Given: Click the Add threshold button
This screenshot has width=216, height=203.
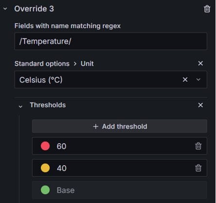Looking at the screenshot, I should pos(120,126).
